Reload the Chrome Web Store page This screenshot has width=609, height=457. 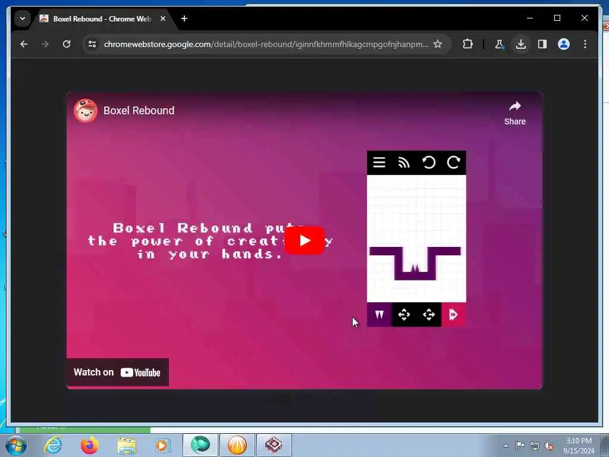tap(67, 44)
